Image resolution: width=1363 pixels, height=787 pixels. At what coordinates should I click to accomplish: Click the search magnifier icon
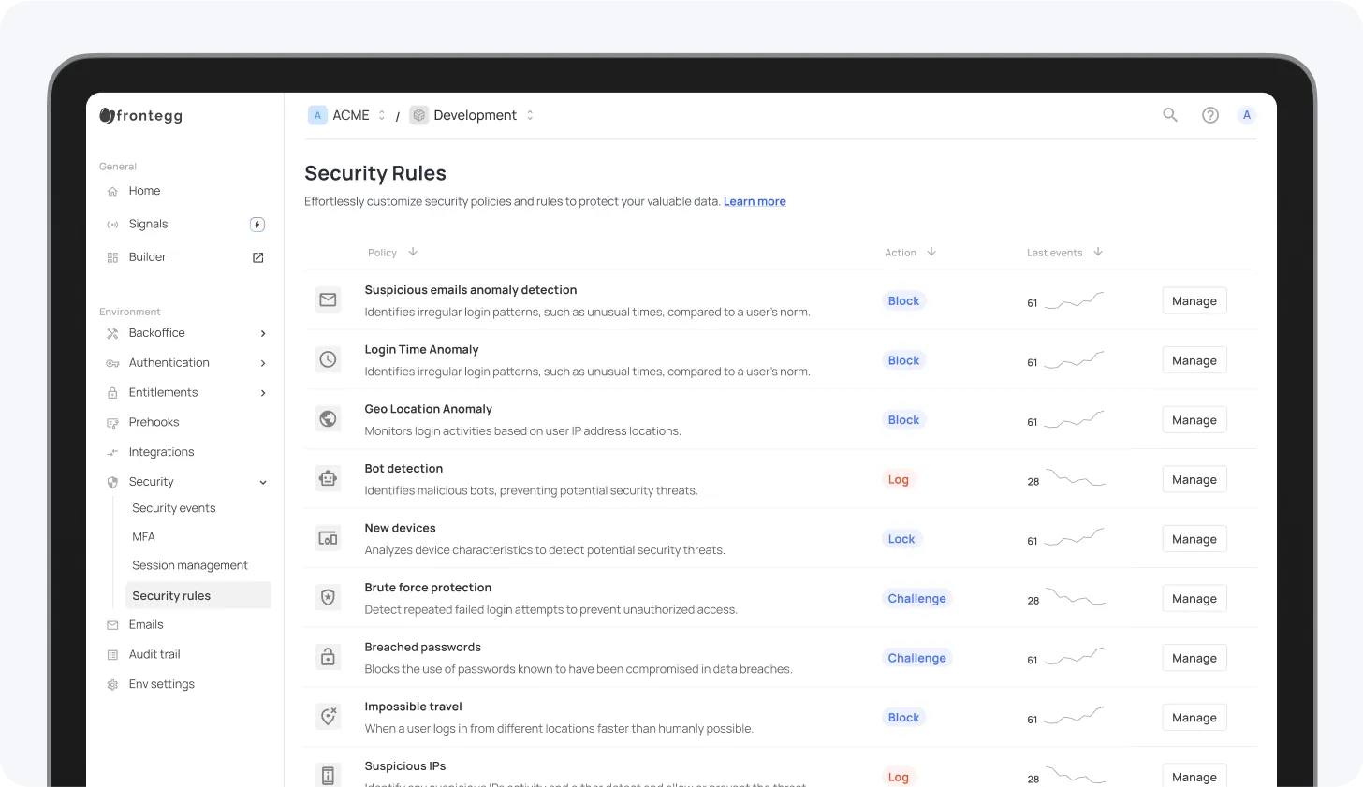[x=1170, y=115]
